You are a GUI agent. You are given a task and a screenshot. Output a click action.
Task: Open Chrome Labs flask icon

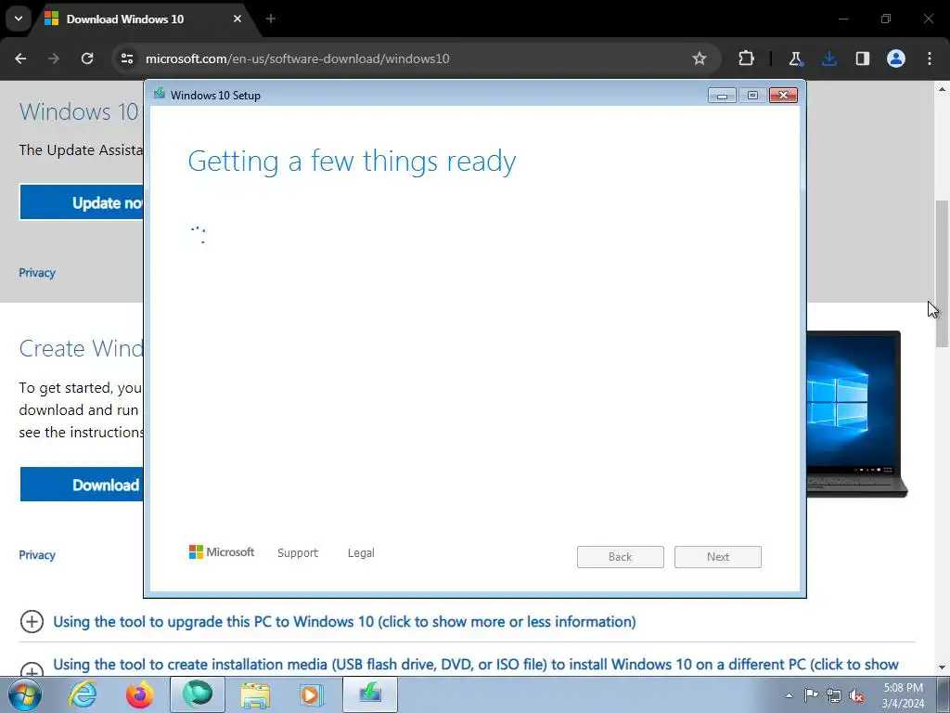[x=795, y=58]
